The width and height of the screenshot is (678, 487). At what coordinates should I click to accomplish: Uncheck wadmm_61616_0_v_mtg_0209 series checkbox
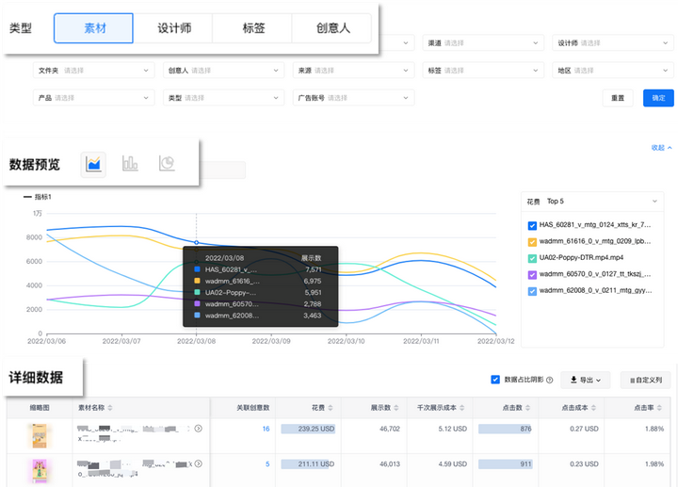532,242
